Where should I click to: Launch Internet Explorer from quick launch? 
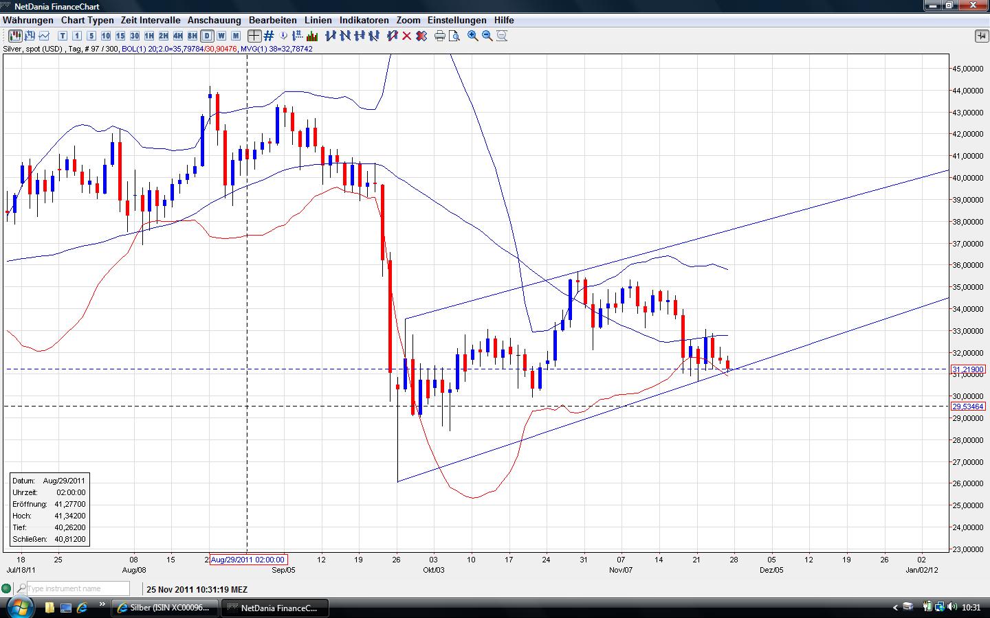coord(82,608)
